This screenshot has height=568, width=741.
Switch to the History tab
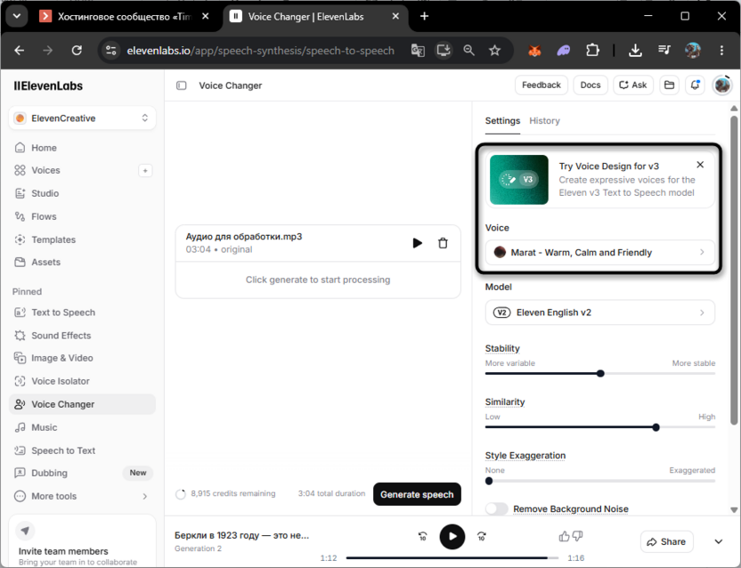[544, 121]
